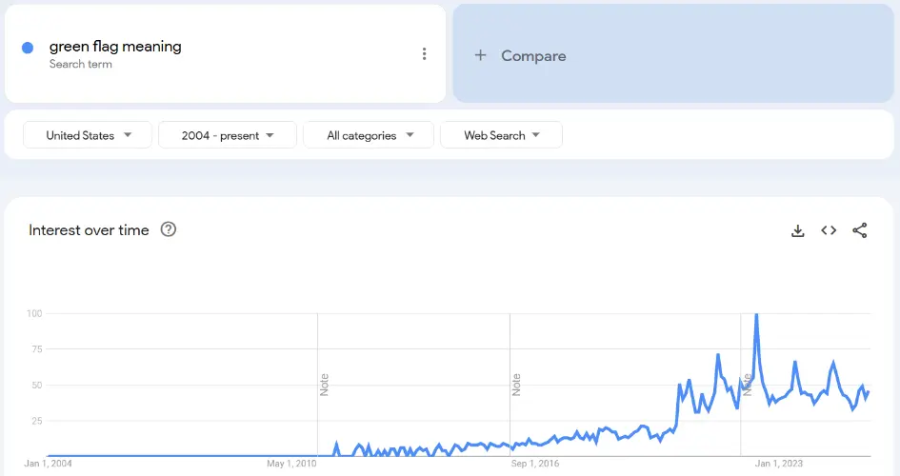Open the three-dot menu for search term
Screen dimensions: 900x476
[x=424, y=54]
